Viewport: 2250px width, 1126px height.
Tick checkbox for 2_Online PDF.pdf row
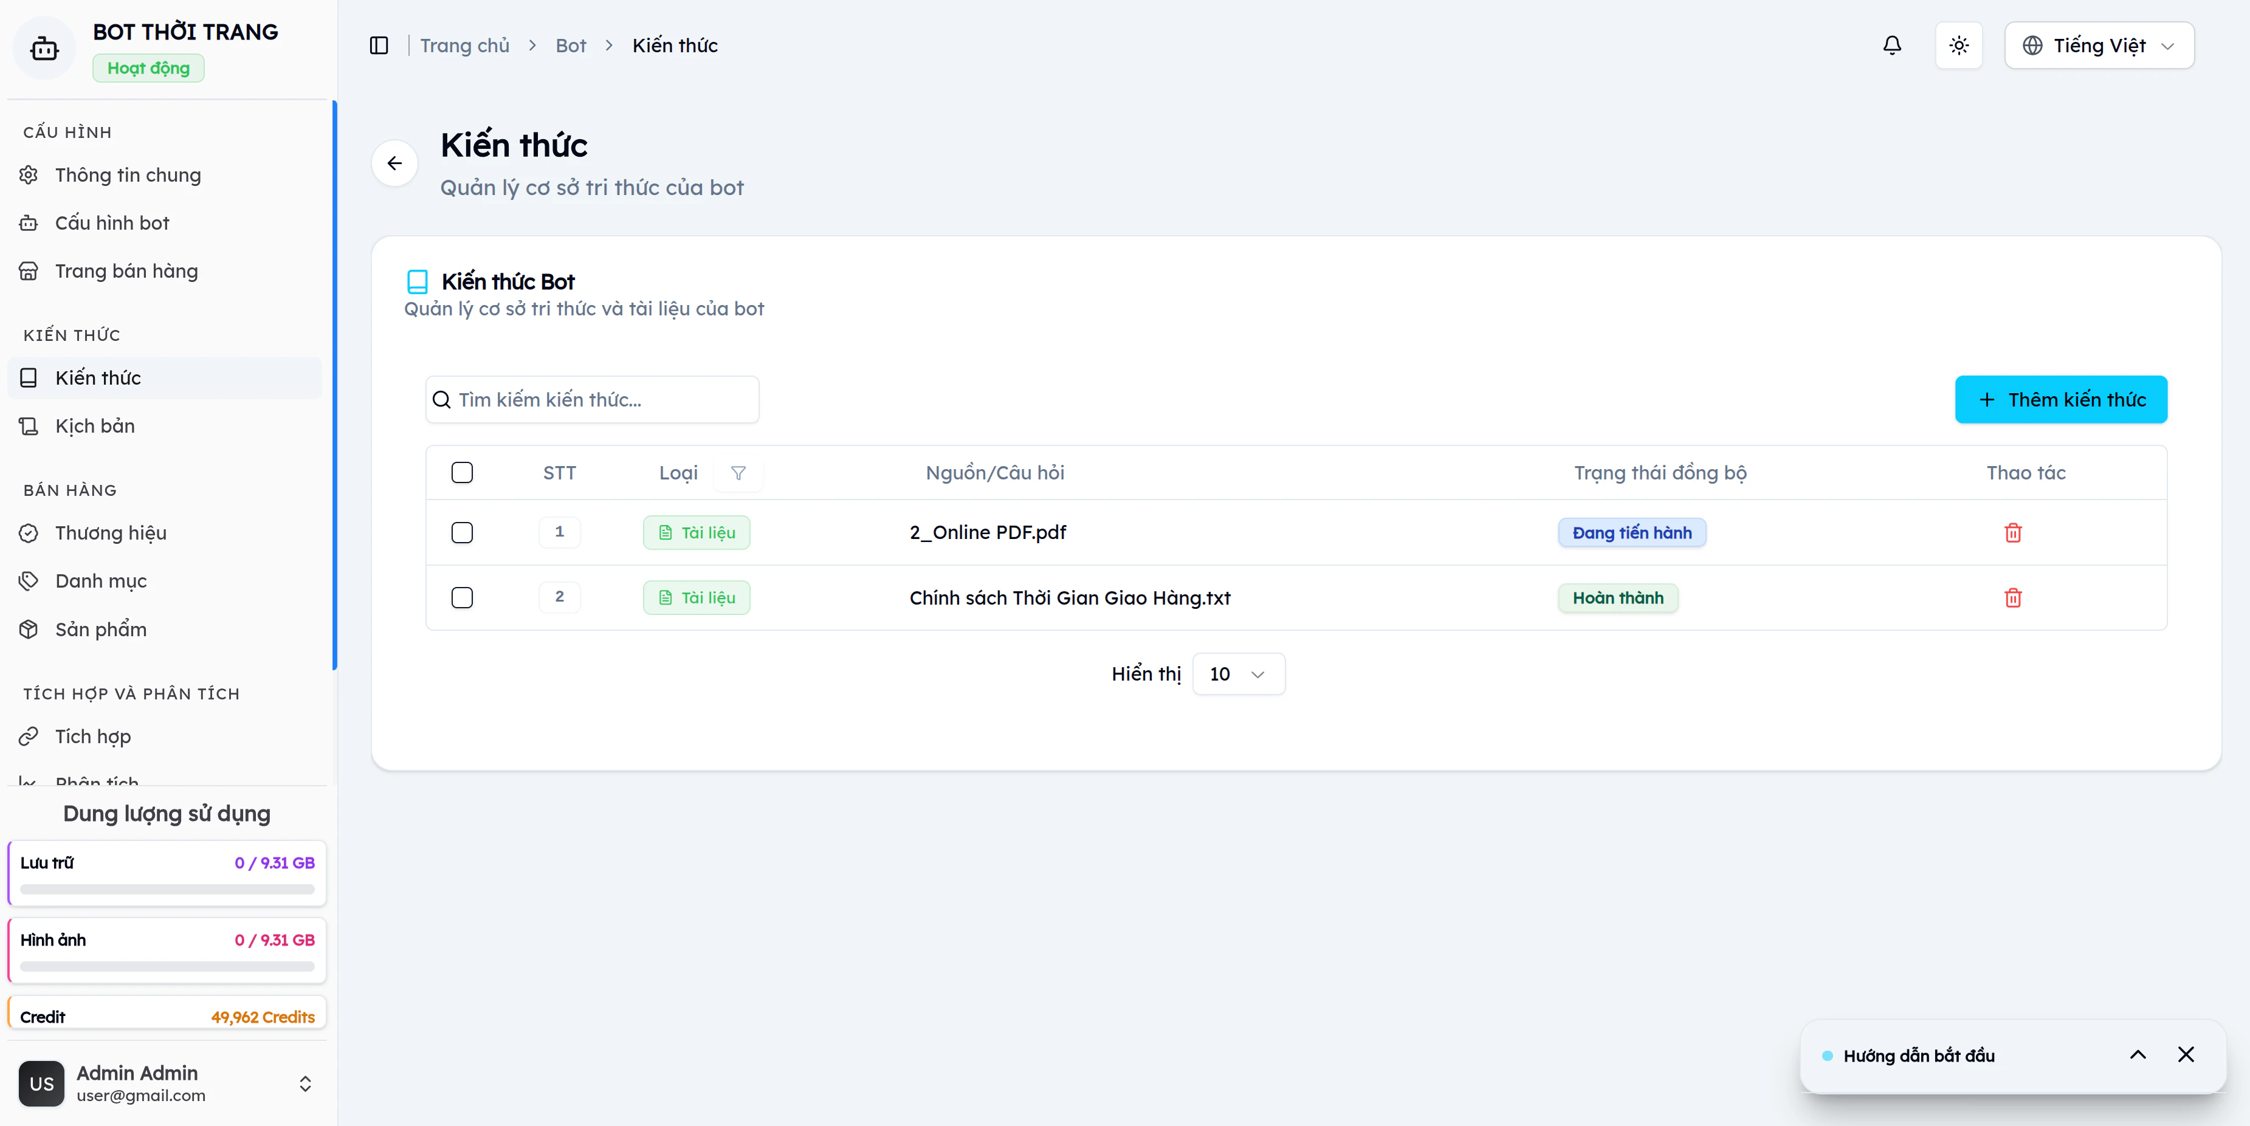click(462, 533)
